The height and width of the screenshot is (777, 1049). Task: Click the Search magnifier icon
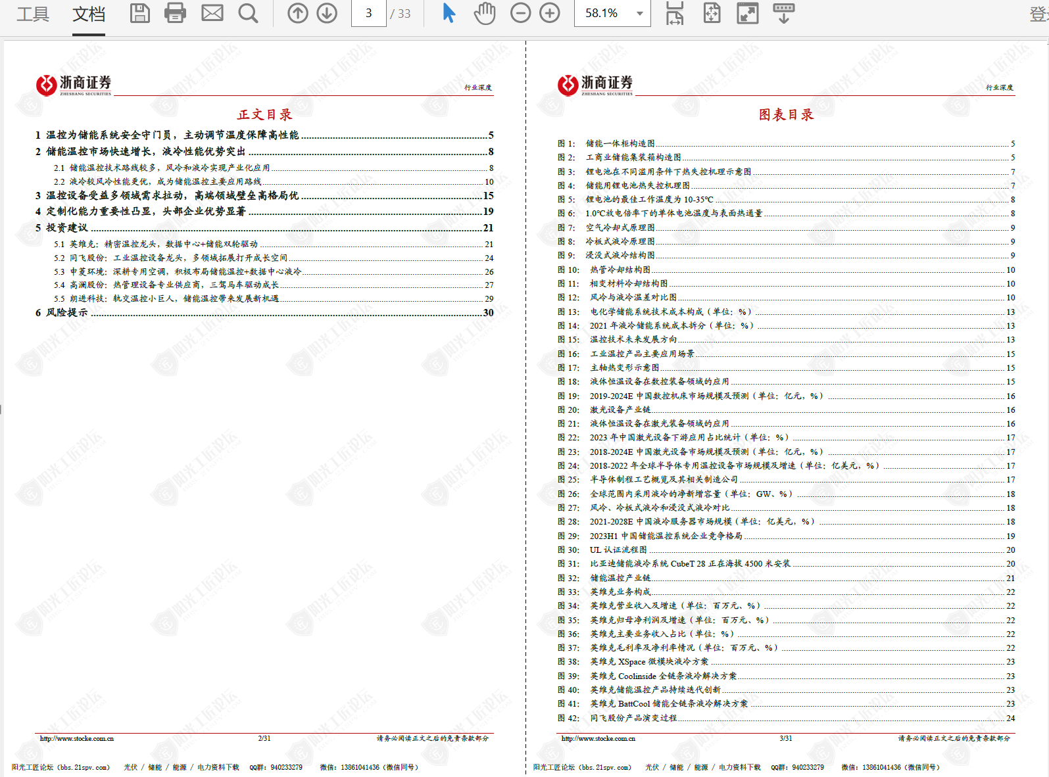pos(248,13)
